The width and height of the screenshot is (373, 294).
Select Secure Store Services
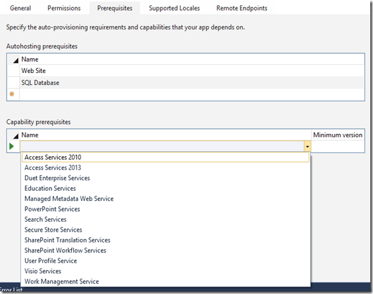[166, 230]
